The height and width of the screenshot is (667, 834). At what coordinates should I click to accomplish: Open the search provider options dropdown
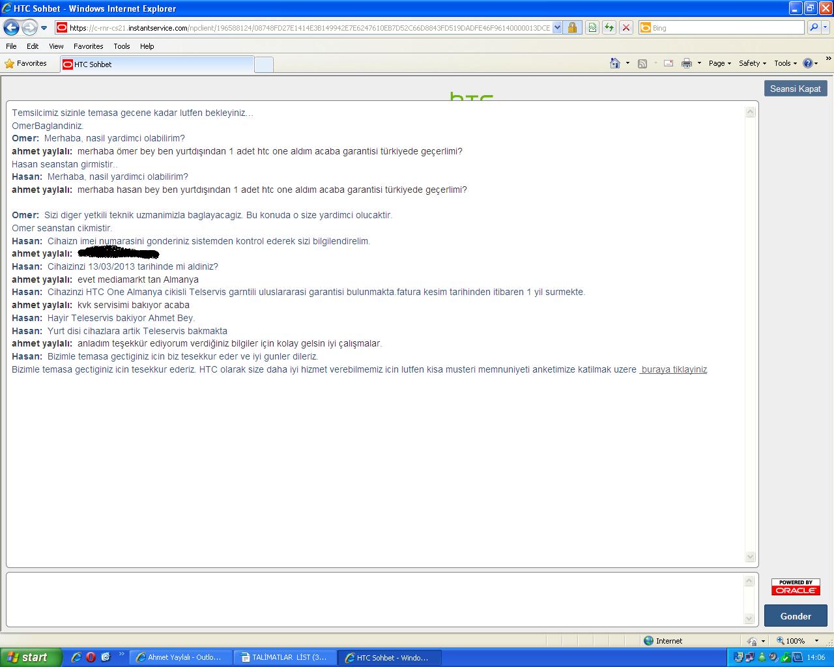tap(826, 27)
